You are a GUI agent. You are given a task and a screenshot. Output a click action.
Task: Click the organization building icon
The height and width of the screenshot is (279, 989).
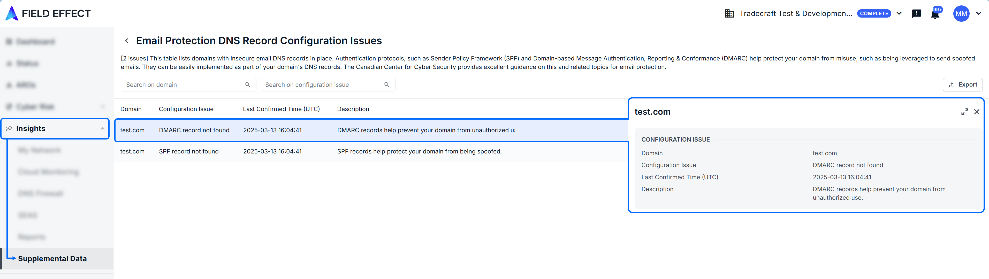pyautogui.click(x=729, y=14)
